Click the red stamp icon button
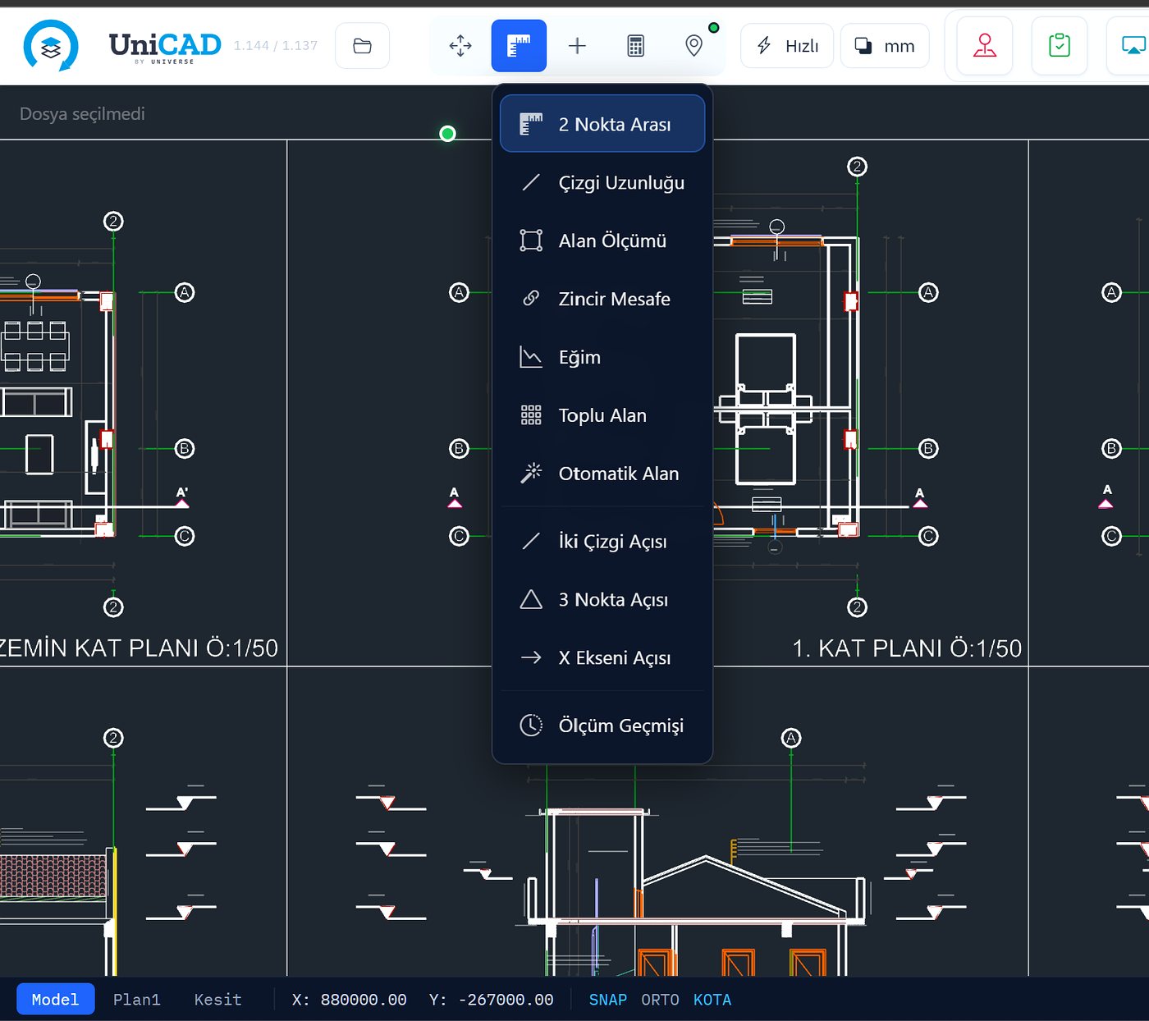 point(985,46)
